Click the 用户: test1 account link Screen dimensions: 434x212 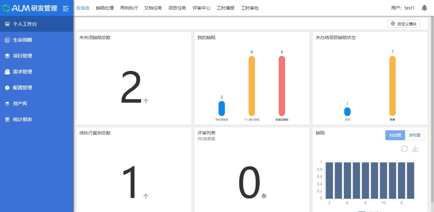403,8
